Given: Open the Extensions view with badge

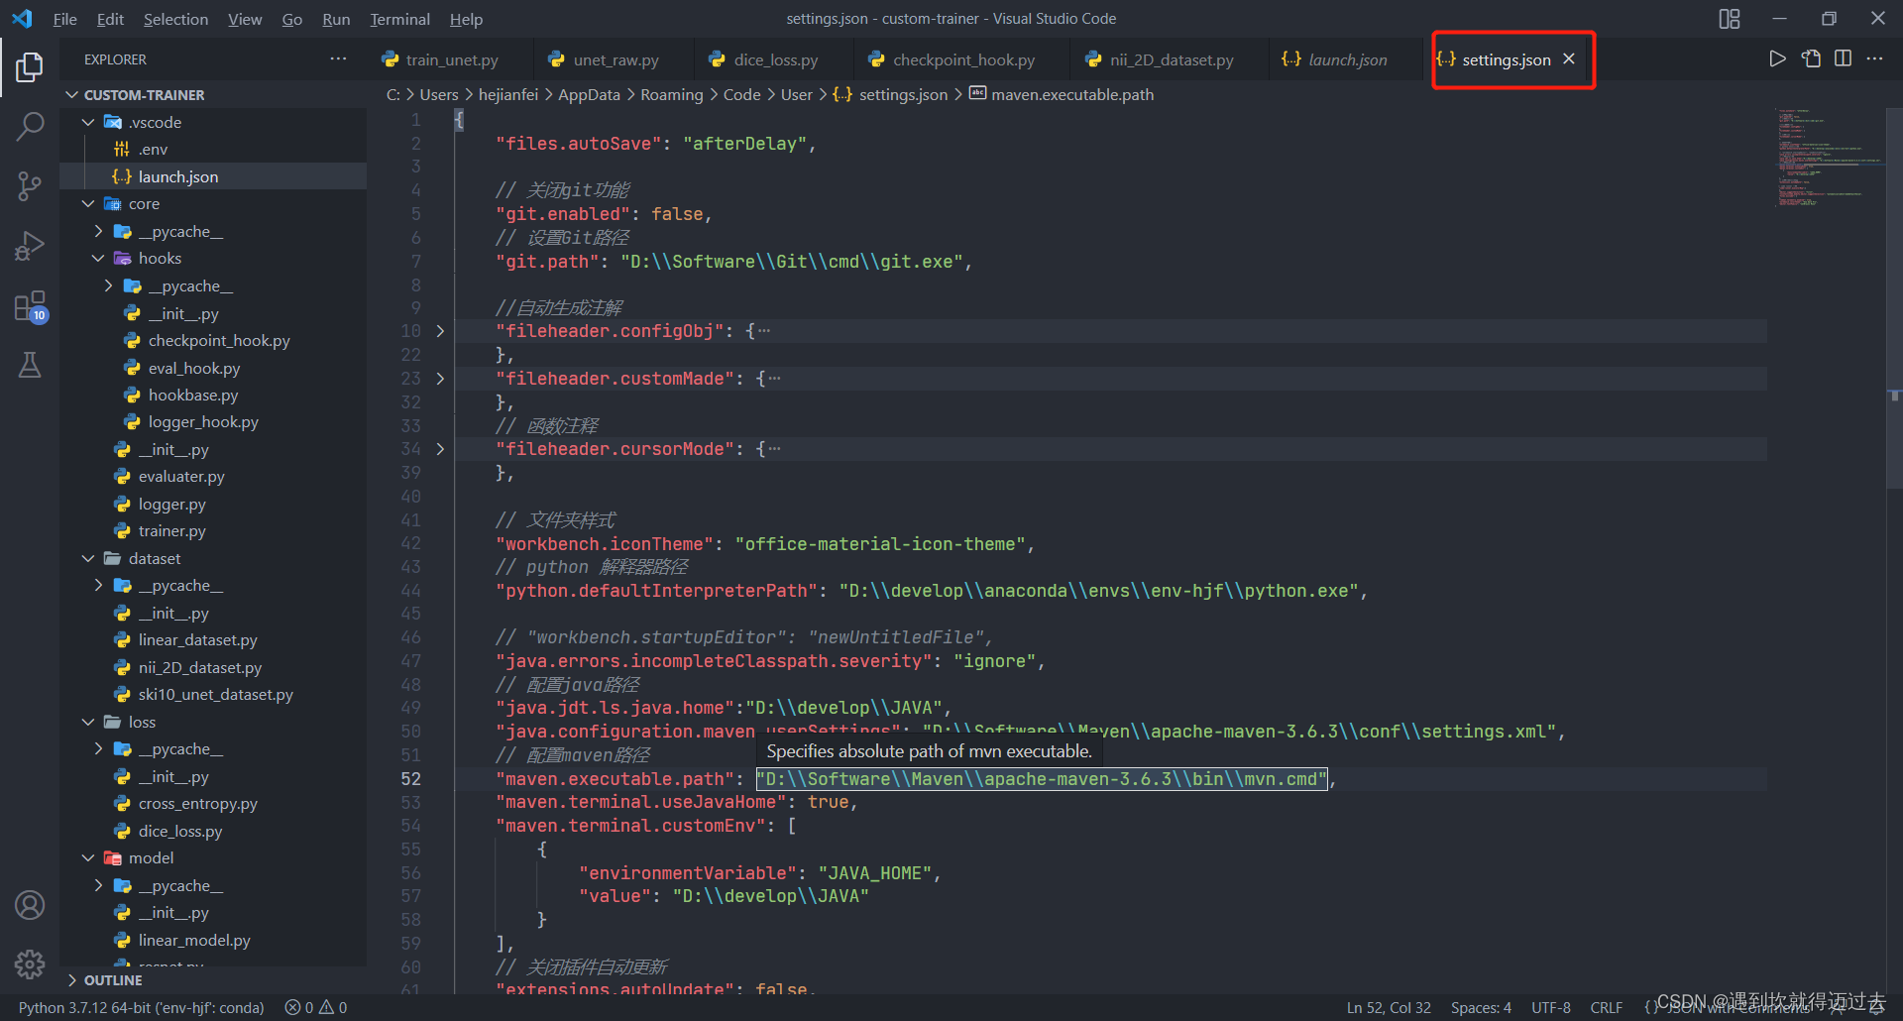Looking at the screenshot, I should pos(30,306).
